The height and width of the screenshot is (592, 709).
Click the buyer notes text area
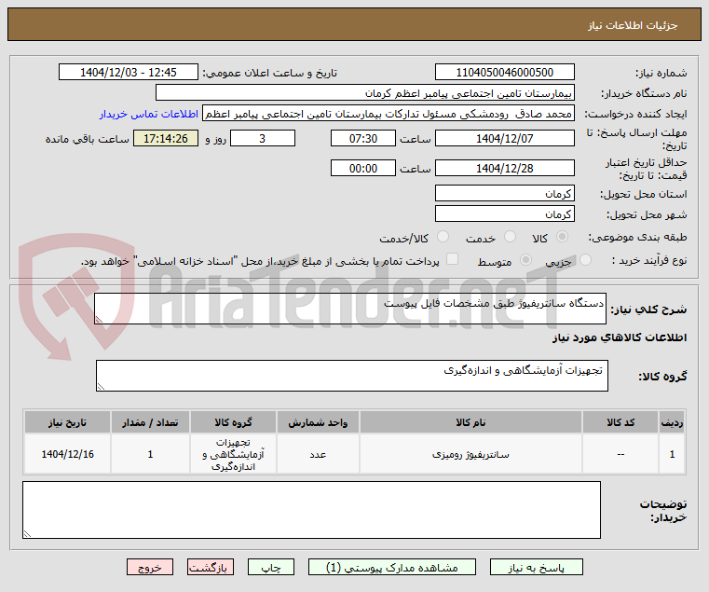coord(311,510)
